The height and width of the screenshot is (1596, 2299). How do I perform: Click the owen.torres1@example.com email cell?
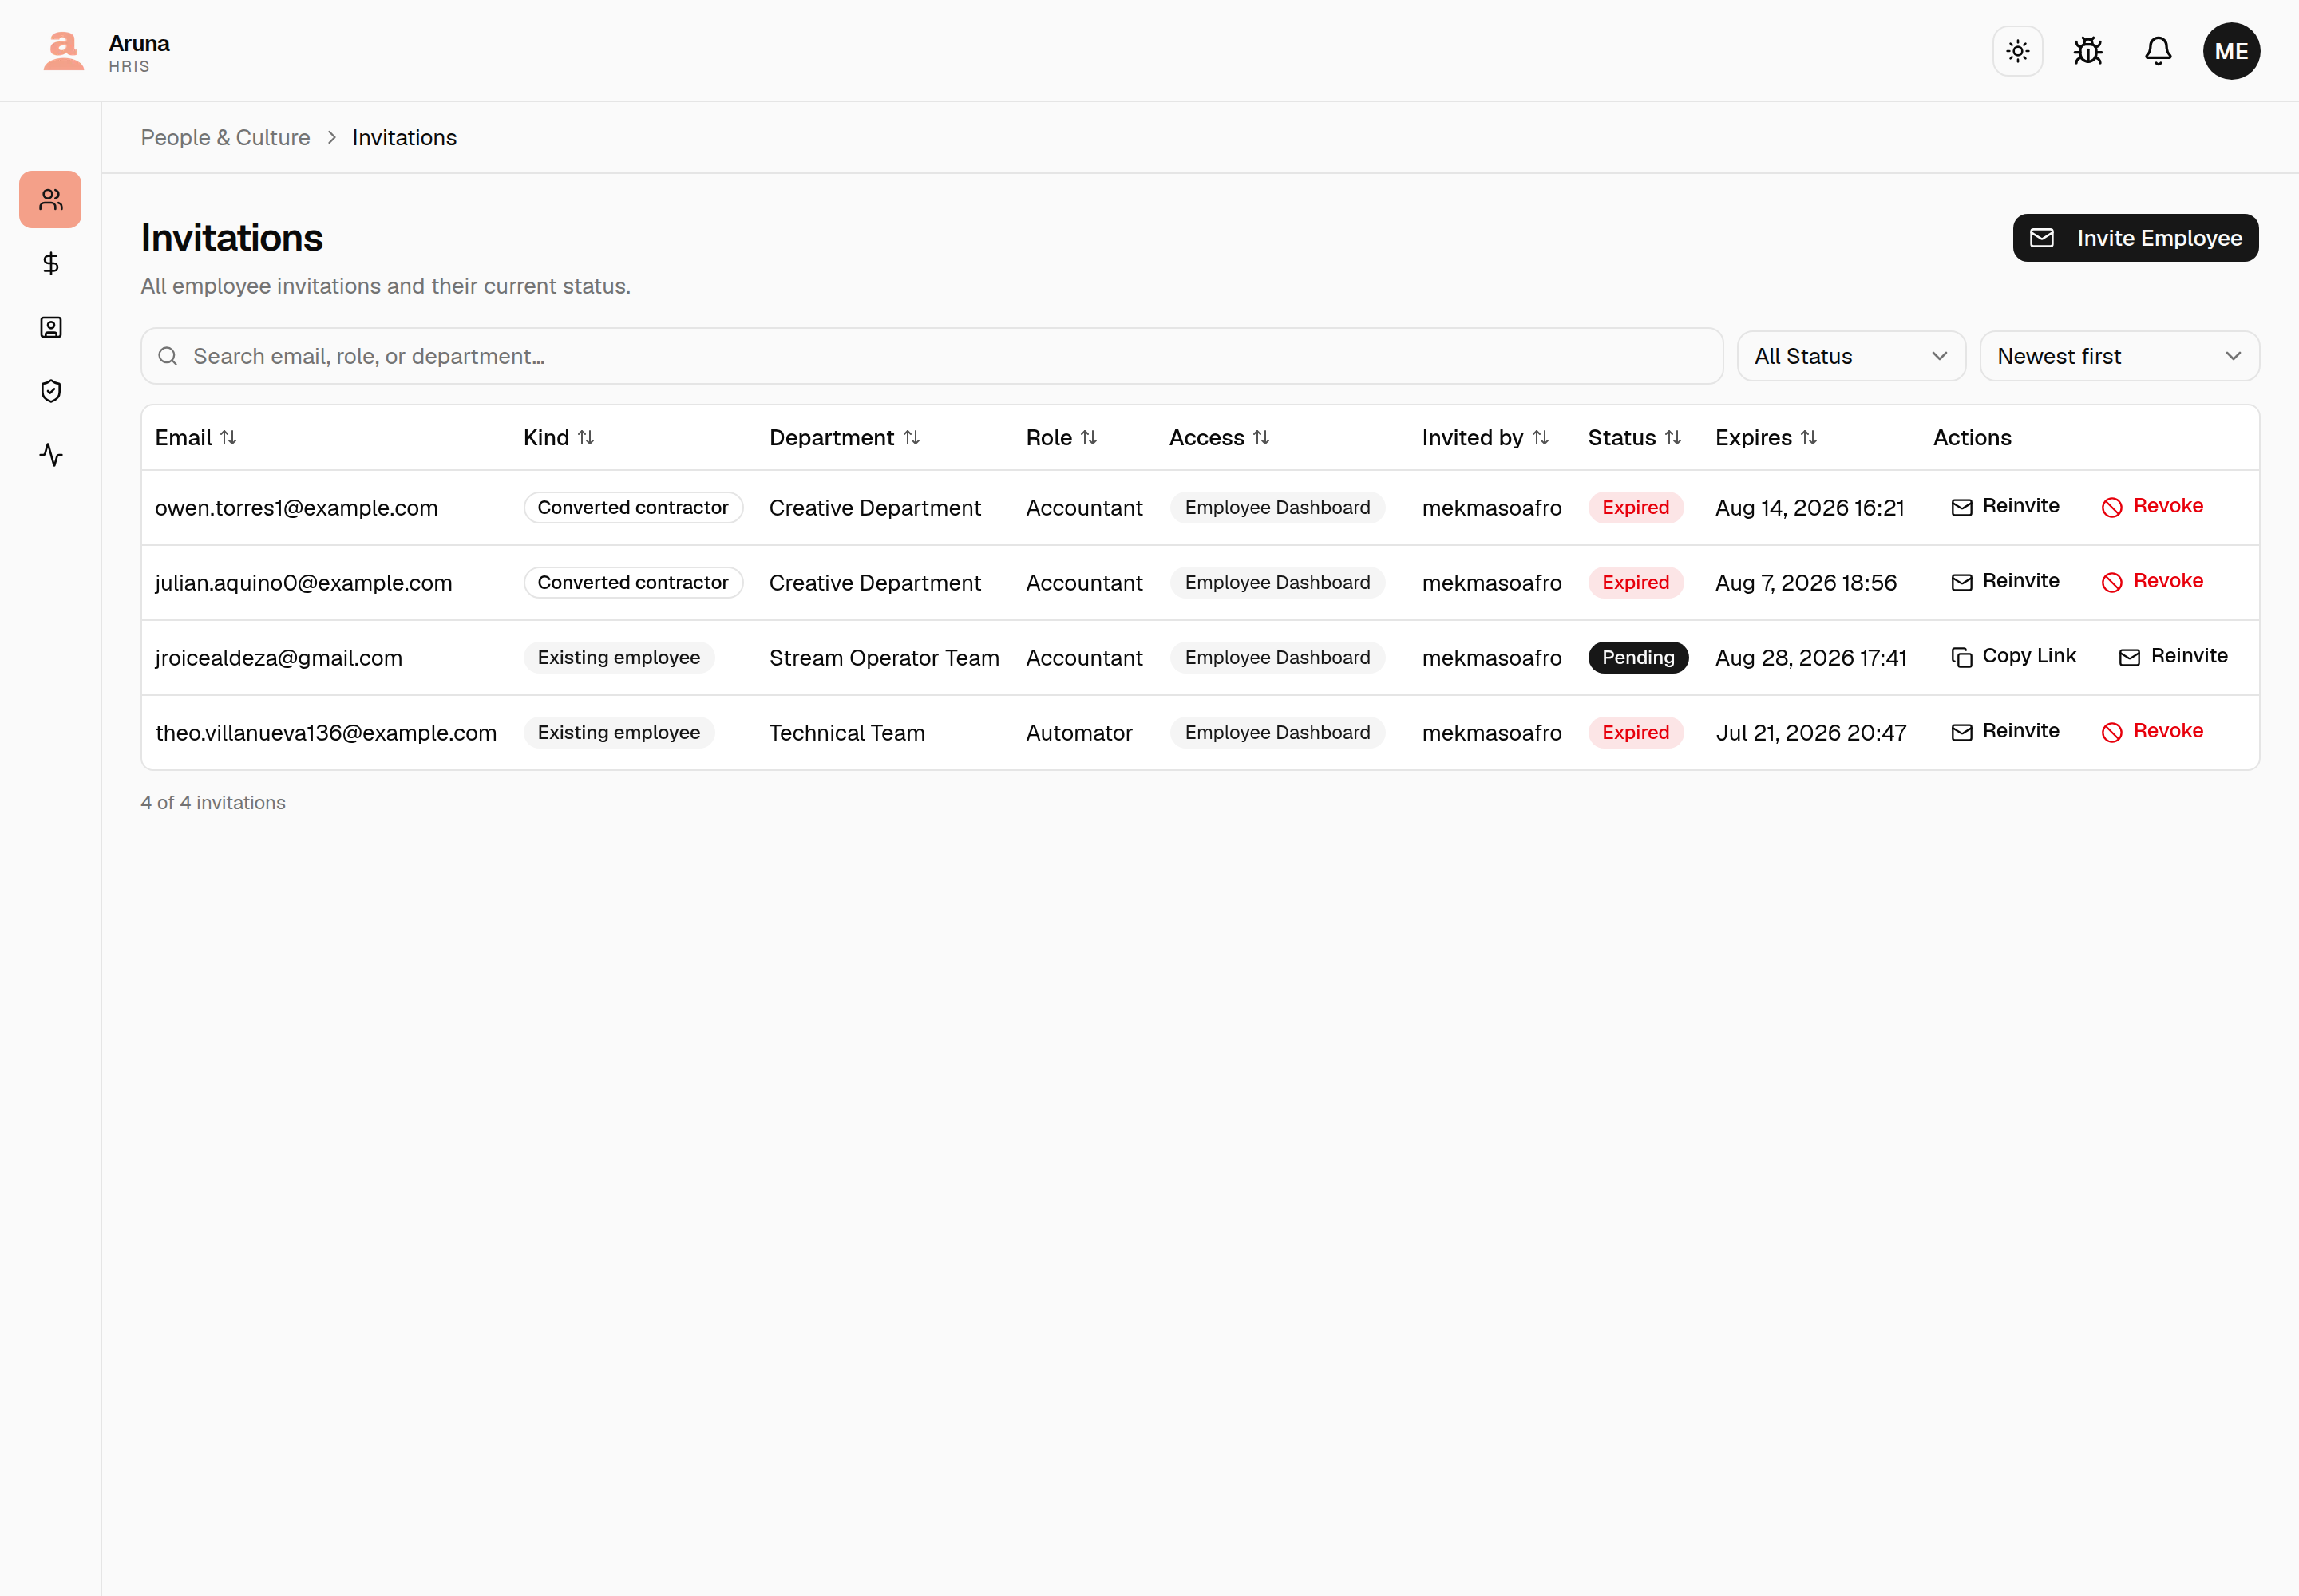296,508
